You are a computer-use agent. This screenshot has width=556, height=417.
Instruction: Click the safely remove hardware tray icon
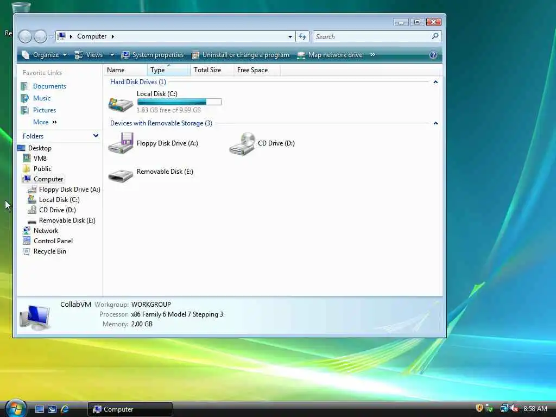[489, 408]
